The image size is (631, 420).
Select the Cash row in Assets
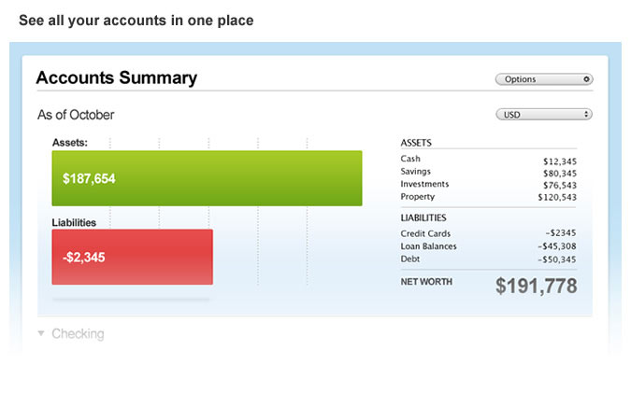488,160
